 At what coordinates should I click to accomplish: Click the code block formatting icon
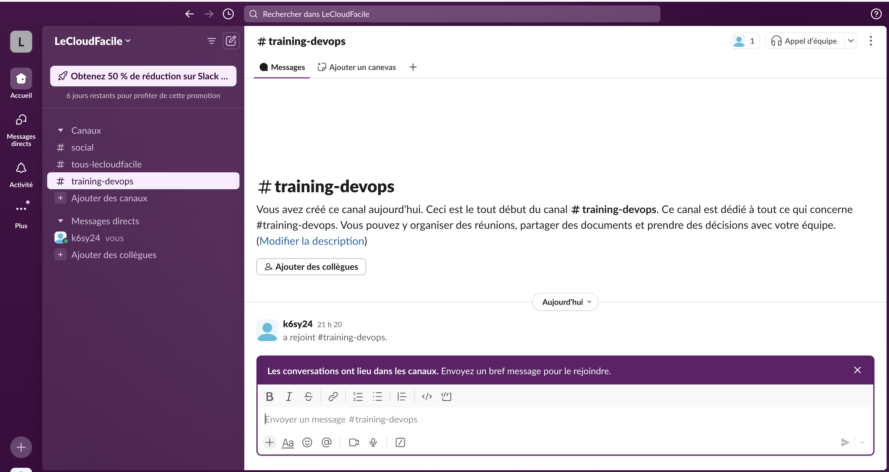pyautogui.click(x=446, y=397)
